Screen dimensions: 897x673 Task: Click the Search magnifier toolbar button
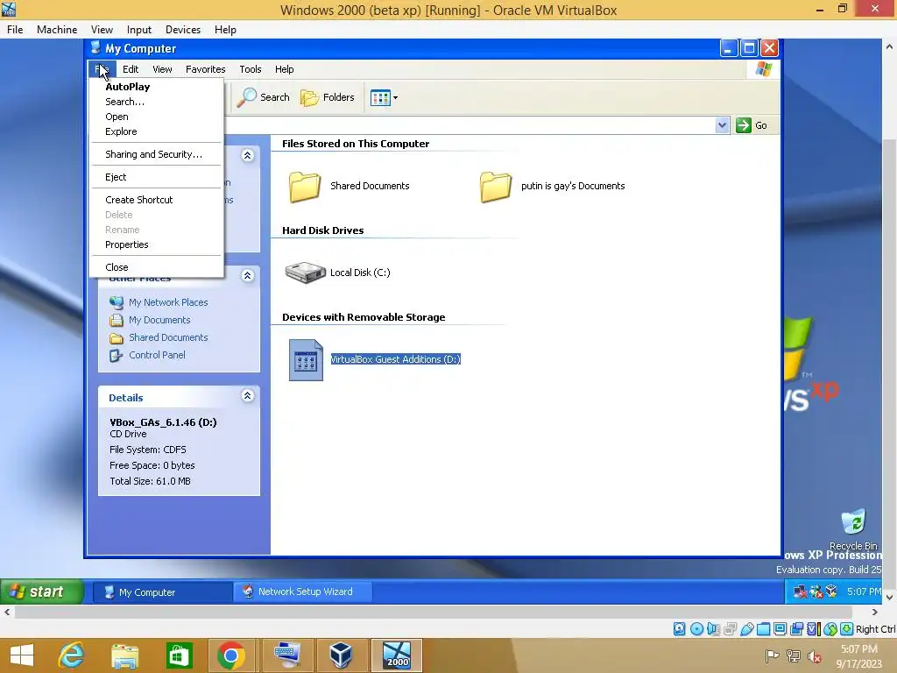[263, 97]
